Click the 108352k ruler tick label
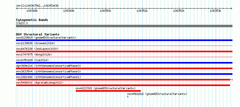The image size is (240, 107). coord(179,11)
